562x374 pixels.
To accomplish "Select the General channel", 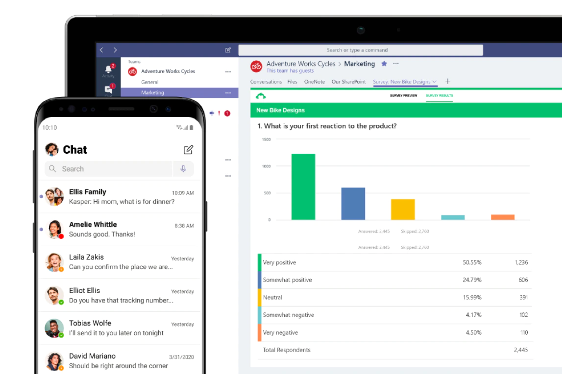I will tap(150, 82).
